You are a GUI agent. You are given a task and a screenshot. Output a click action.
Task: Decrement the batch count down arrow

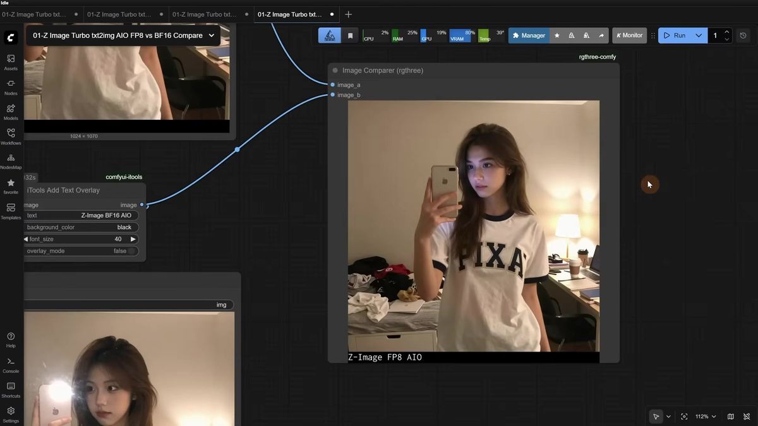click(x=727, y=39)
